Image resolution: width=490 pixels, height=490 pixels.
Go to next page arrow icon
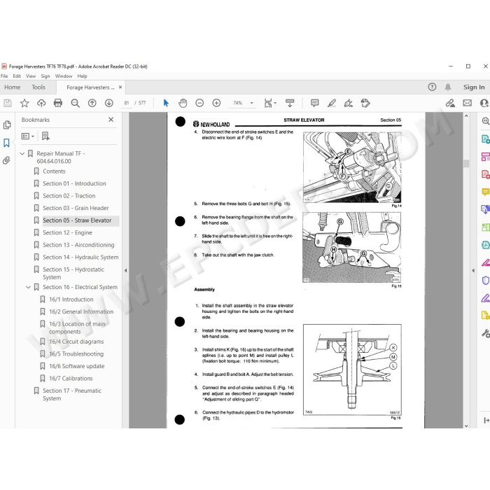pyautogui.click(x=108, y=103)
